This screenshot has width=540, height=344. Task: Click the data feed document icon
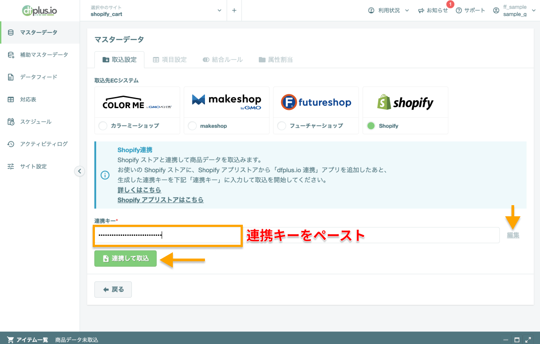pos(11,77)
